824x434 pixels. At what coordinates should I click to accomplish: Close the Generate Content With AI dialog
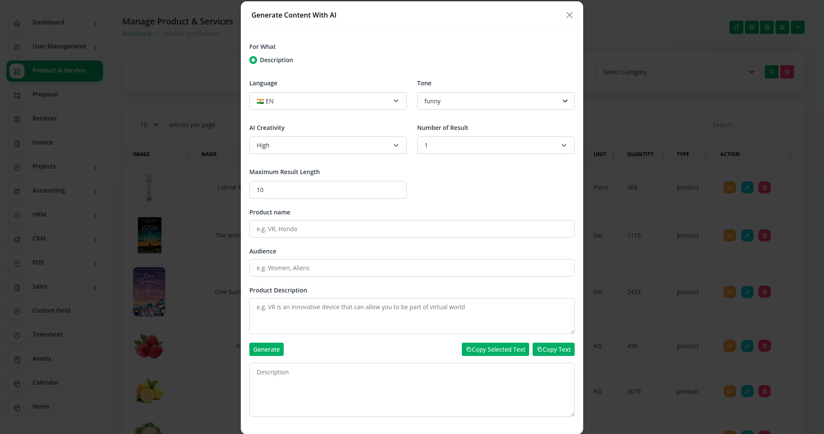point(569,15)
